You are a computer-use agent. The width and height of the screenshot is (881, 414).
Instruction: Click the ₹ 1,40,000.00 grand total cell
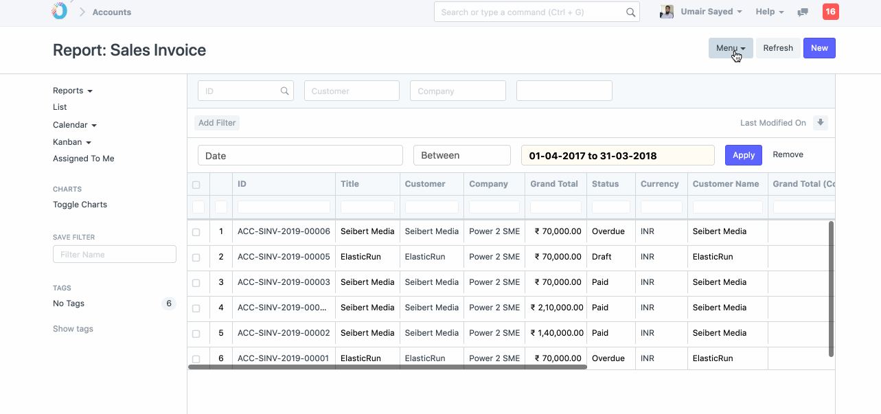(x=557, y=333)
